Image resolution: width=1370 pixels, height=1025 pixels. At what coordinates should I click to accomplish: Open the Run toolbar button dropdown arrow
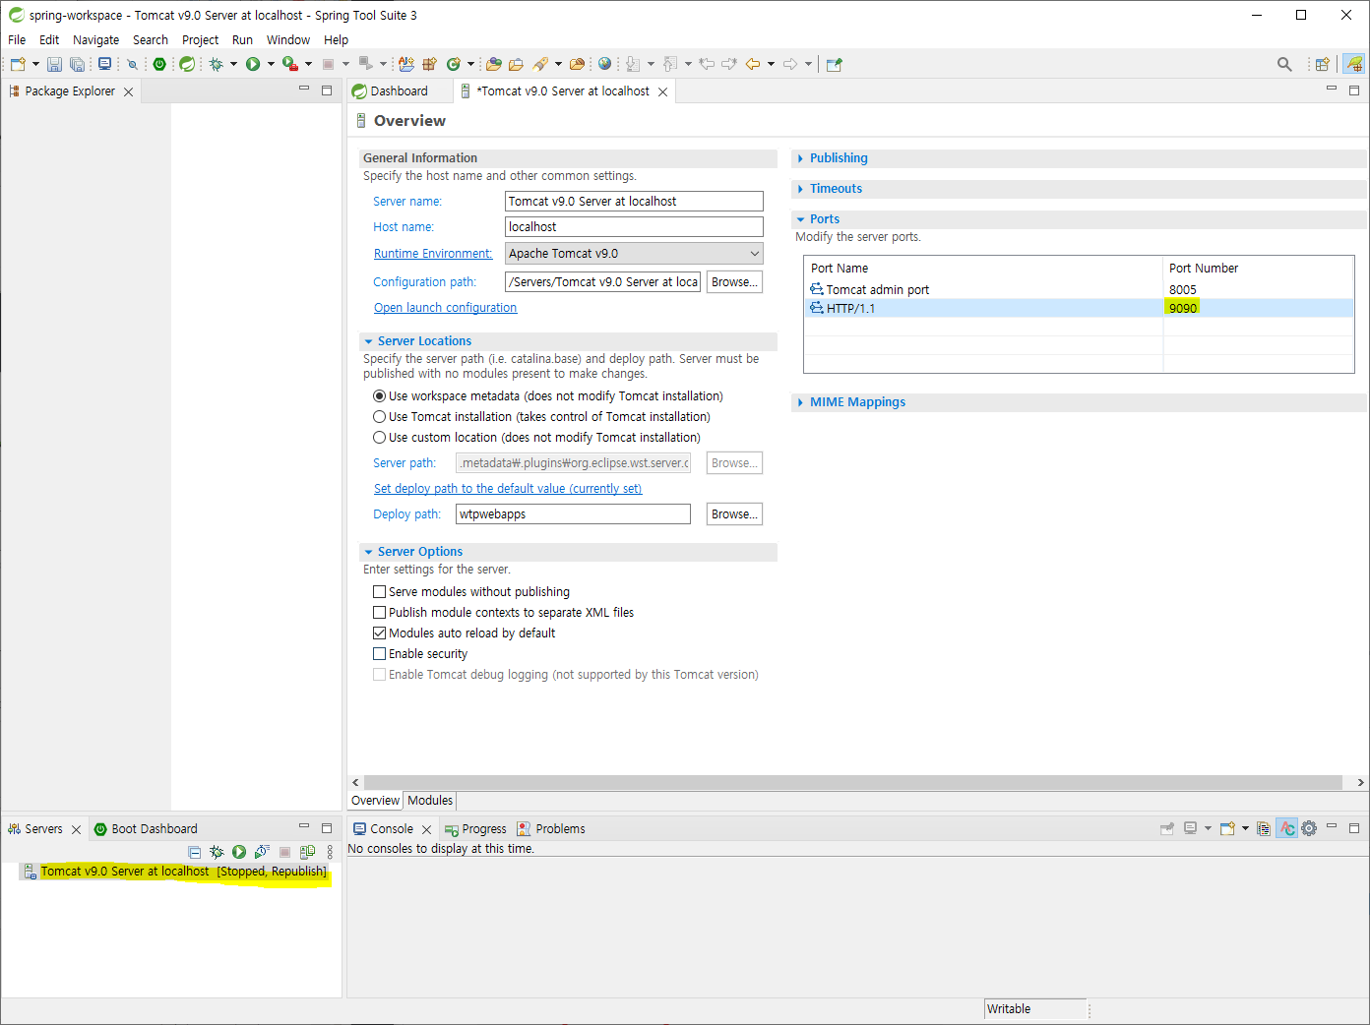[x=271, y=64]
